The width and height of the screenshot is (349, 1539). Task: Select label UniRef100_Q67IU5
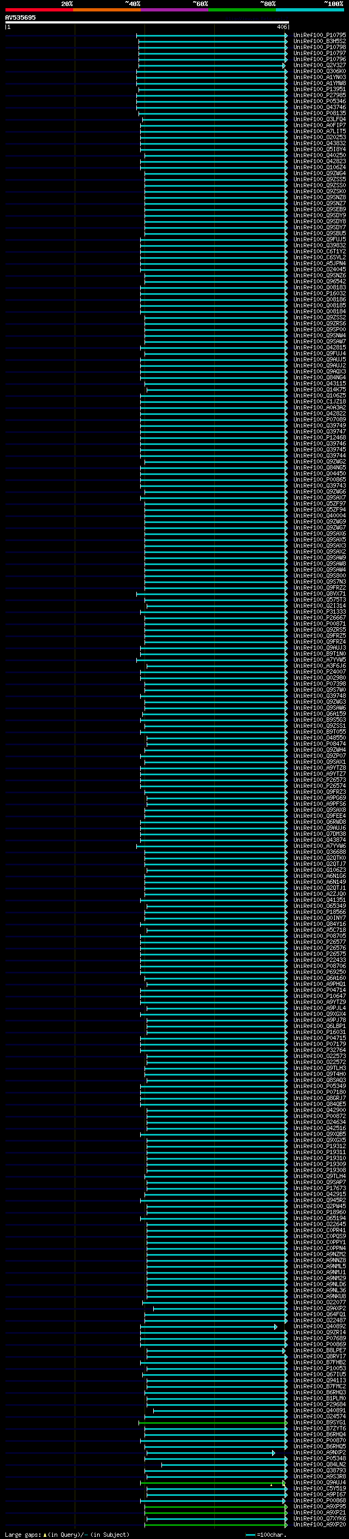319,1374
